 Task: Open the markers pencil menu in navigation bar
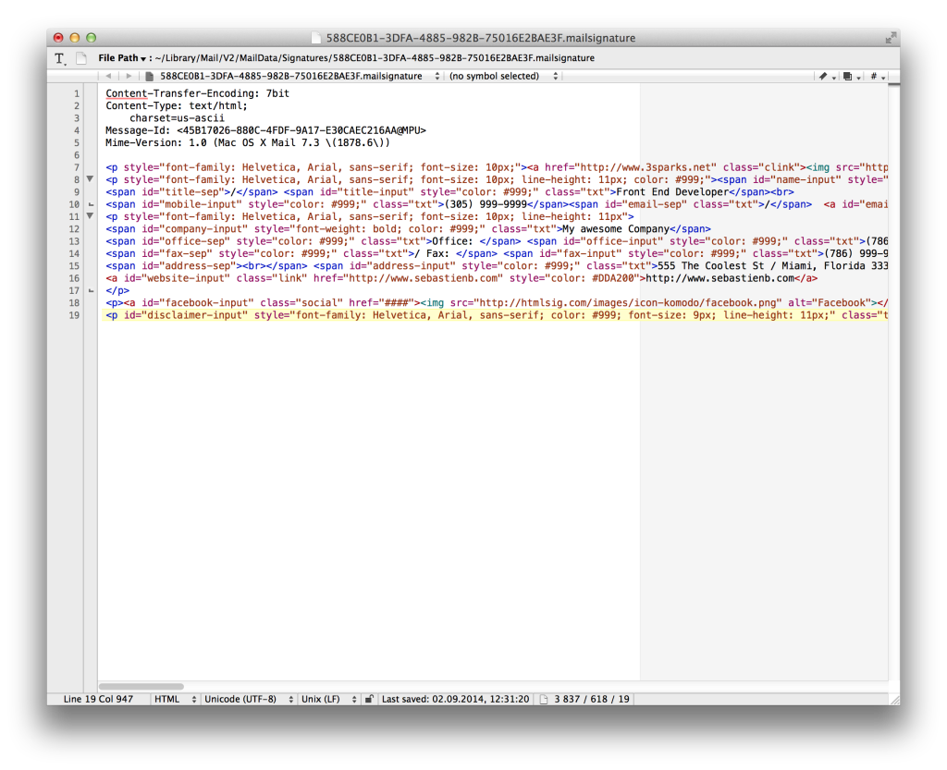pos(826,77)
